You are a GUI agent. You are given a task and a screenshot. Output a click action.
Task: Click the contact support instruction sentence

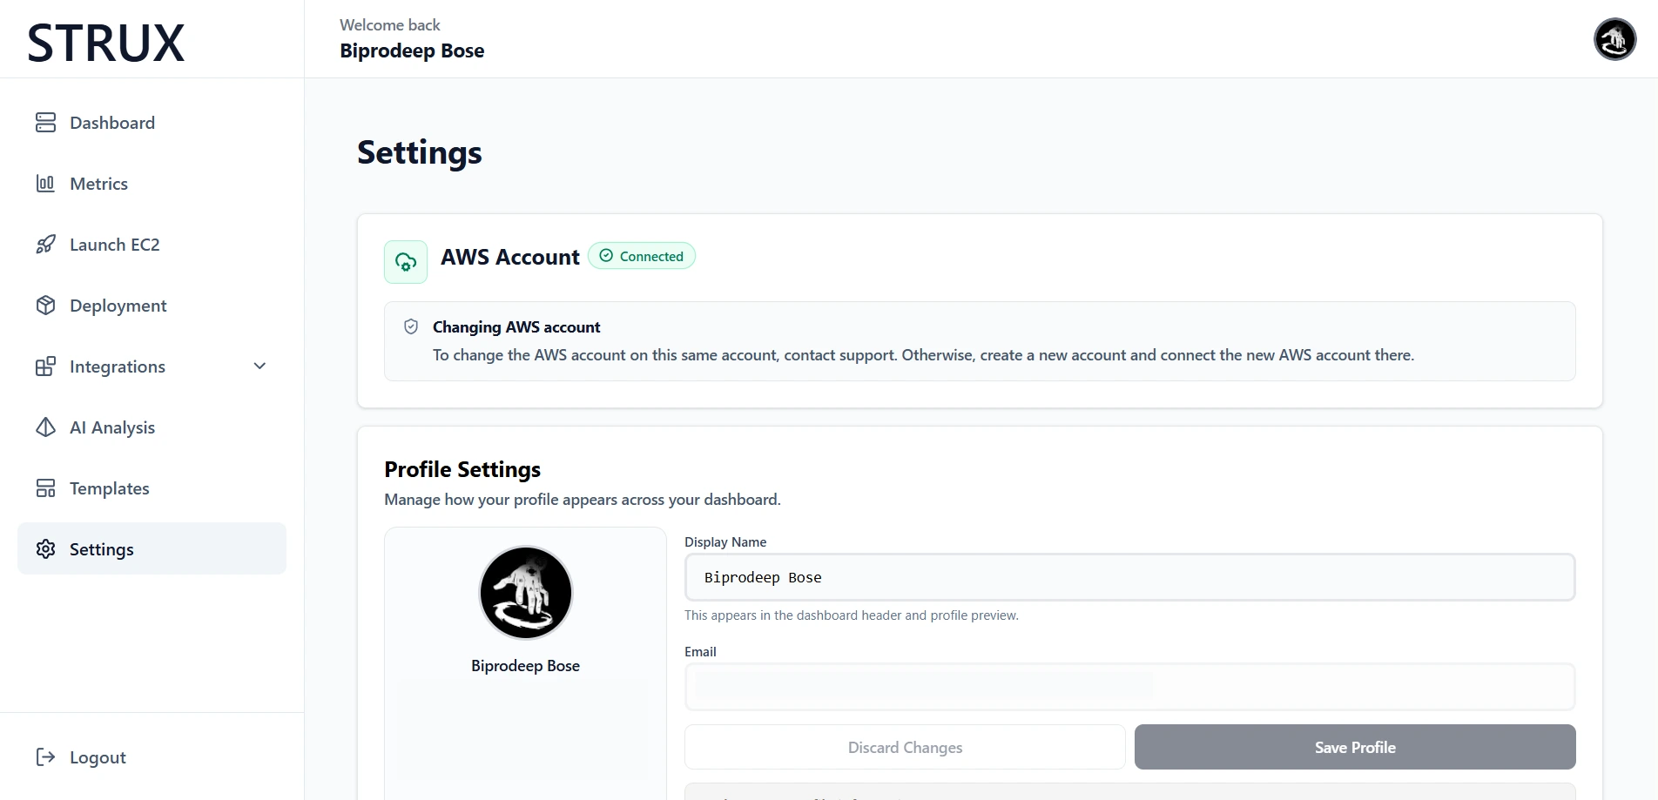(923, 355)
